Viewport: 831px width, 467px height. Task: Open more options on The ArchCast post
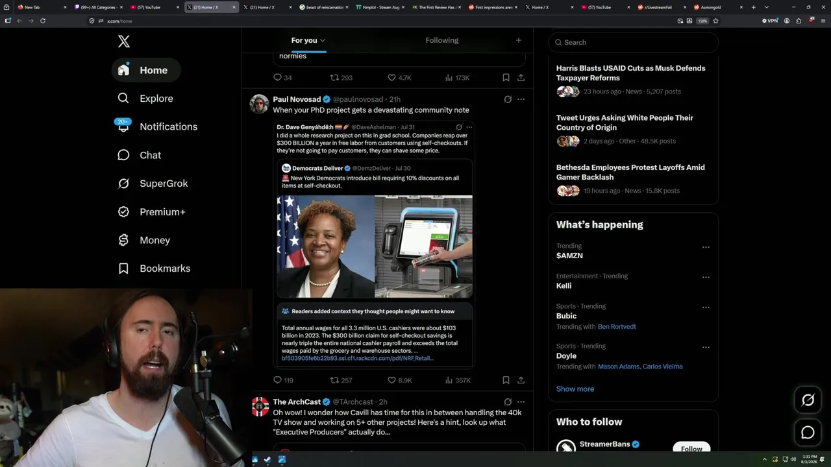pyautogui.click(x=521, y=401)
